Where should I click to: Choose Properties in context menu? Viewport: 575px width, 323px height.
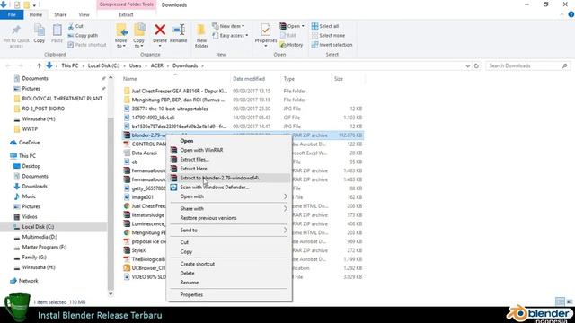tap(229, 294)
